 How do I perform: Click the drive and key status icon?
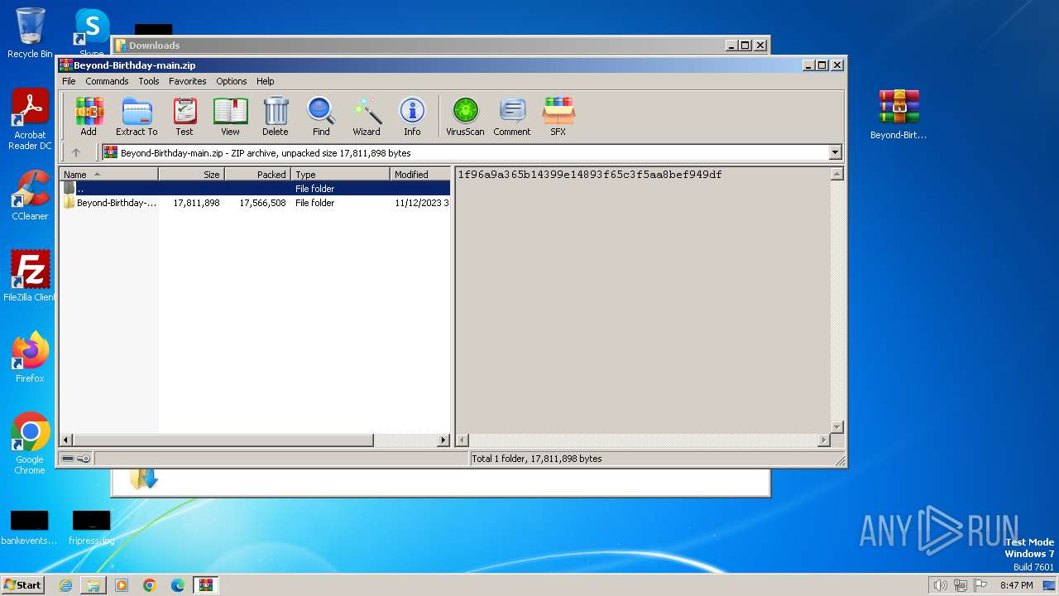point(76,459)
